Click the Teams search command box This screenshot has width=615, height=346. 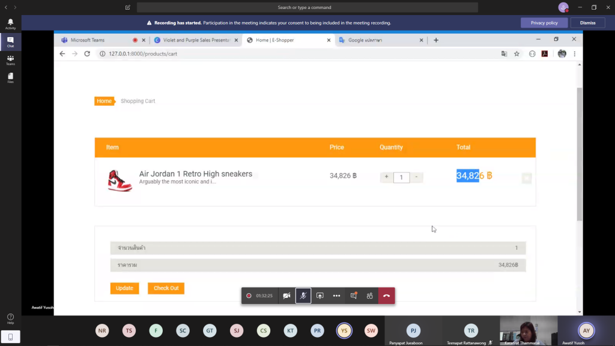click(307, 8)
